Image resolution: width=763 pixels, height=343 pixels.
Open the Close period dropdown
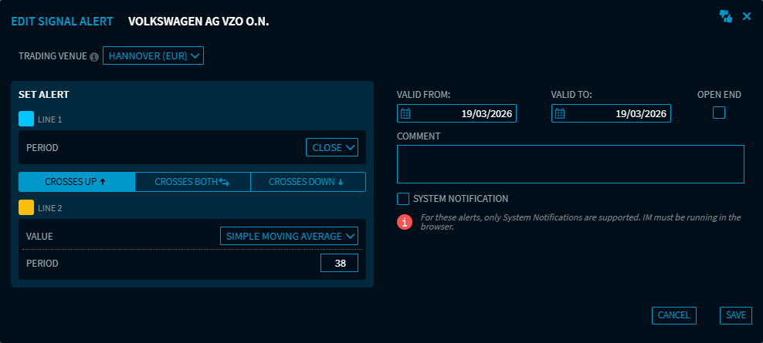(332, 148)
